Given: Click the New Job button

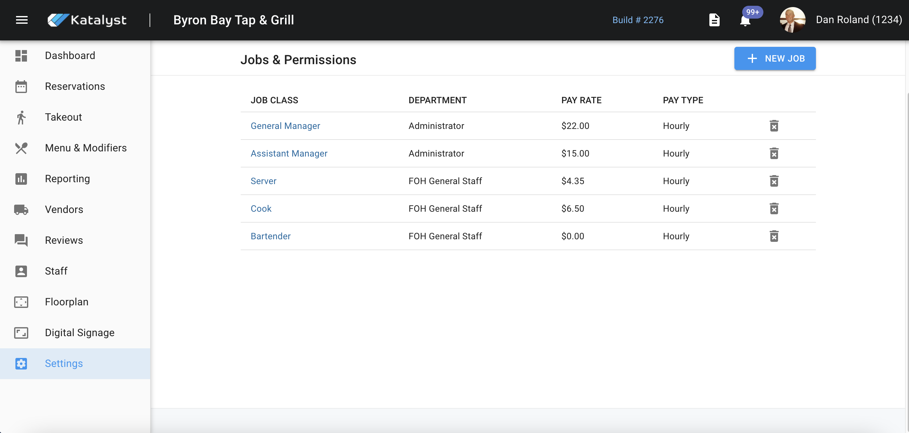Looking at the screenshot, I should point(775,58).
